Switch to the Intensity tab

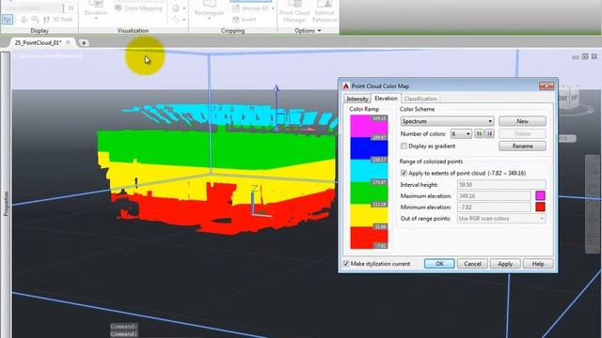tap(357, 99)
